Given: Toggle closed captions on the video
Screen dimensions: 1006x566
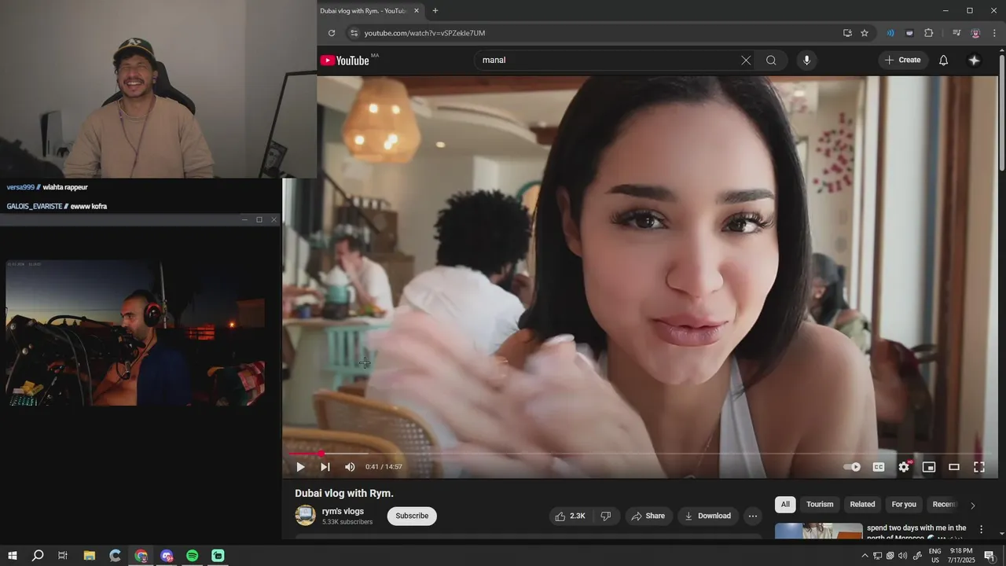Looking at the screenshot, I should click(879, 467).
